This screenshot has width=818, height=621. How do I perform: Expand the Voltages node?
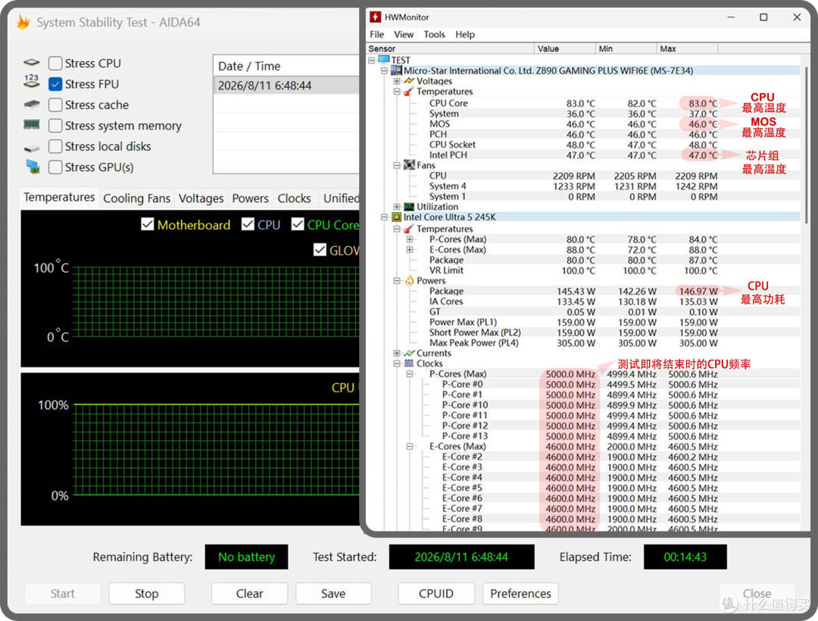point(397,81)
